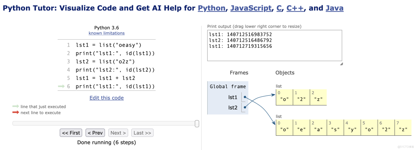Click the print output text box
The image size is (416, 150).
pos(275,46)
